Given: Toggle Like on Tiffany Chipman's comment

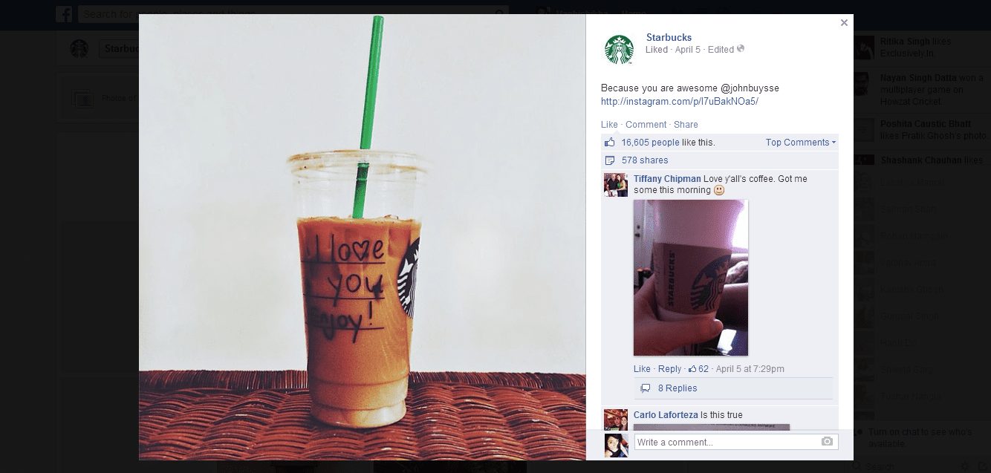Looking at the screenshot, I should tap(642, 369).
